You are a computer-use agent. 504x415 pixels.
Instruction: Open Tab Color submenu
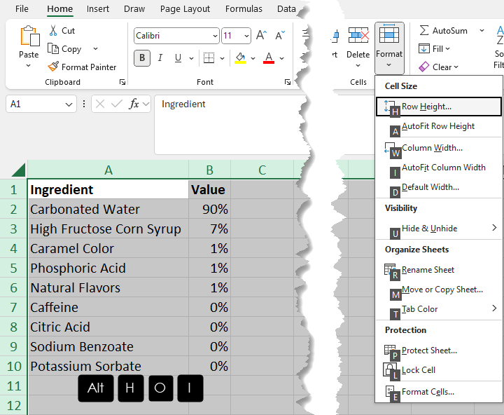pos(438,309)
